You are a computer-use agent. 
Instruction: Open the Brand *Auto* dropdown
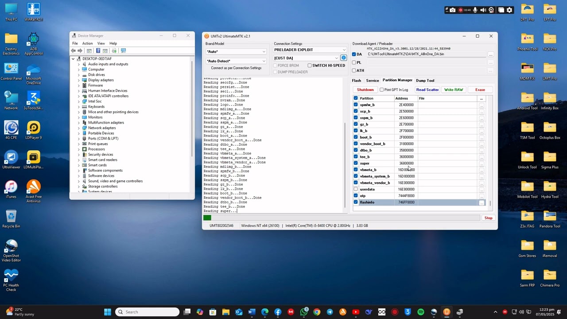point(236,51)
